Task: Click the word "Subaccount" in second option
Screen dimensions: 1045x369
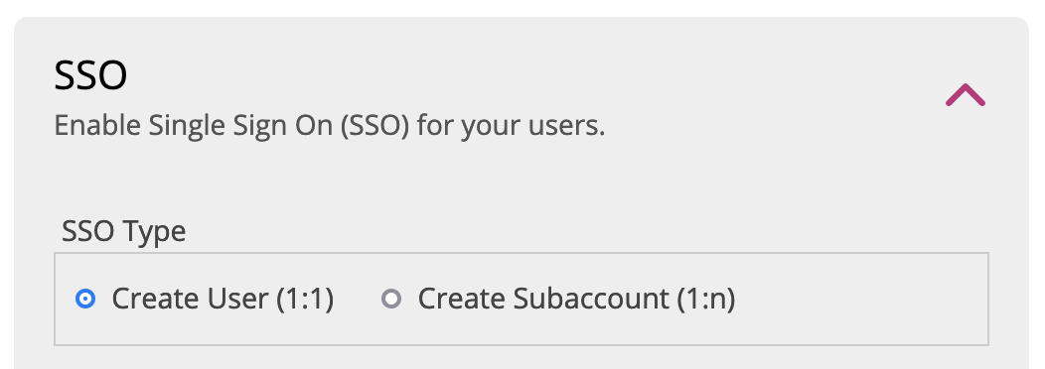Action: (x=590, y=299)
